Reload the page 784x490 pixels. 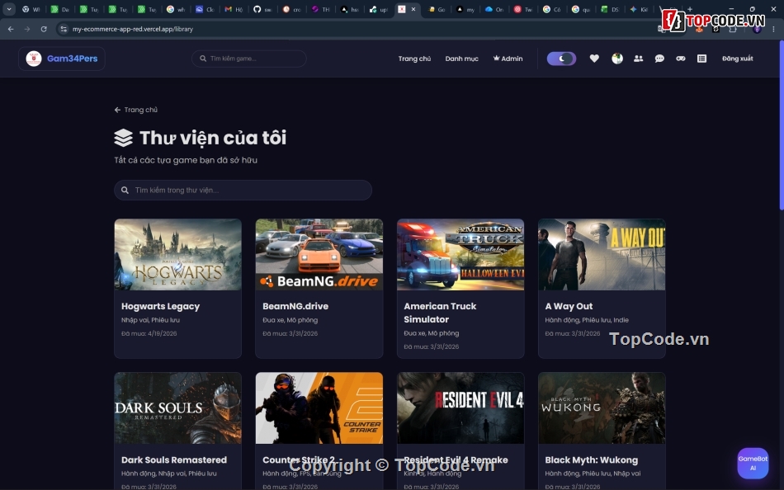[44, 29]
